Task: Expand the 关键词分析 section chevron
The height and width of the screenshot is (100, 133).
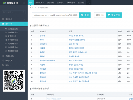Action: point(25,56)
